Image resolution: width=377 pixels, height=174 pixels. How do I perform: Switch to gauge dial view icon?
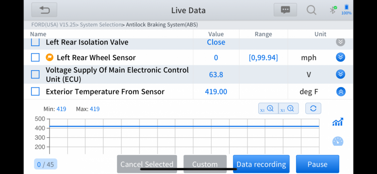tap(337, 141)
